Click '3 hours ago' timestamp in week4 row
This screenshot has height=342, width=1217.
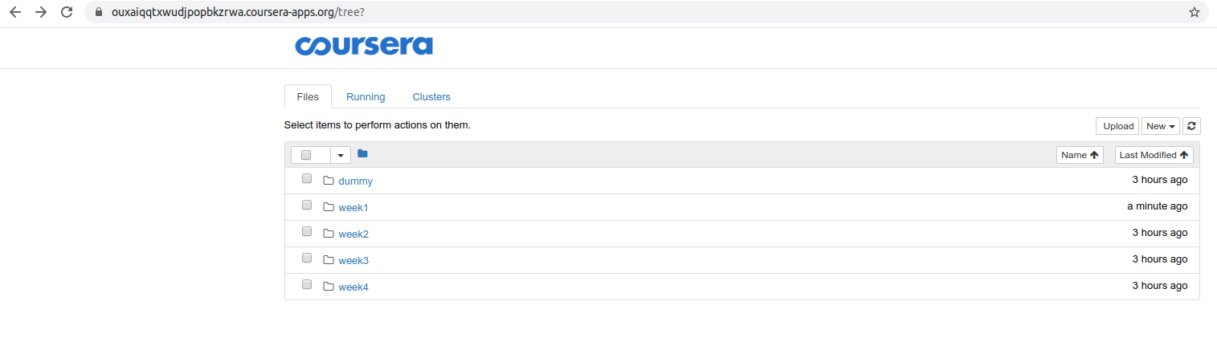coord(1160,286)
